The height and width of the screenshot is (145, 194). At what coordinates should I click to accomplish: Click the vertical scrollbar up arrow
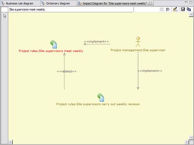[191, 15]
